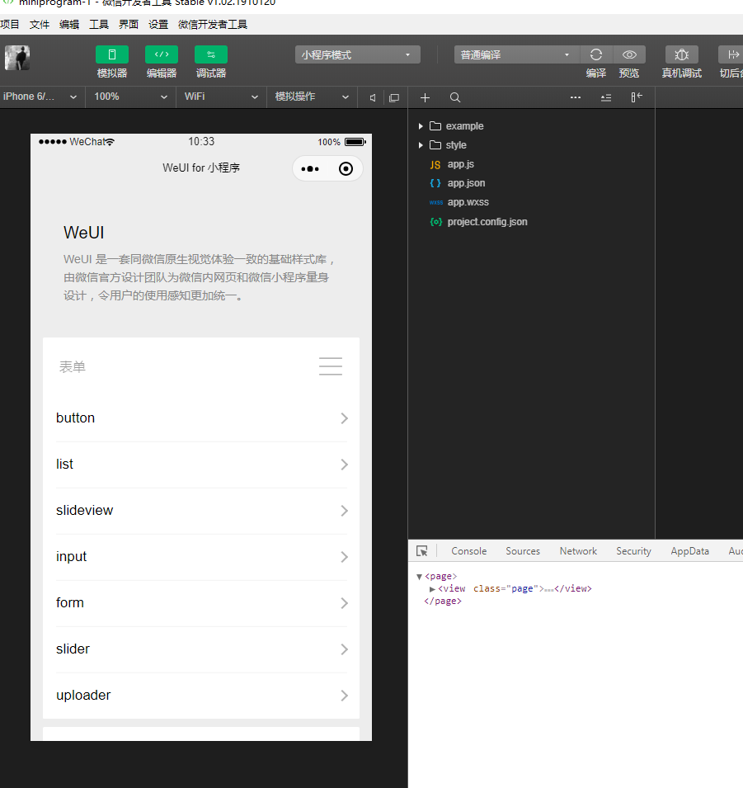Click the compile refresh icon
Image resolution: width=743 pixels, height=788 pixels.
click(596, 55)
